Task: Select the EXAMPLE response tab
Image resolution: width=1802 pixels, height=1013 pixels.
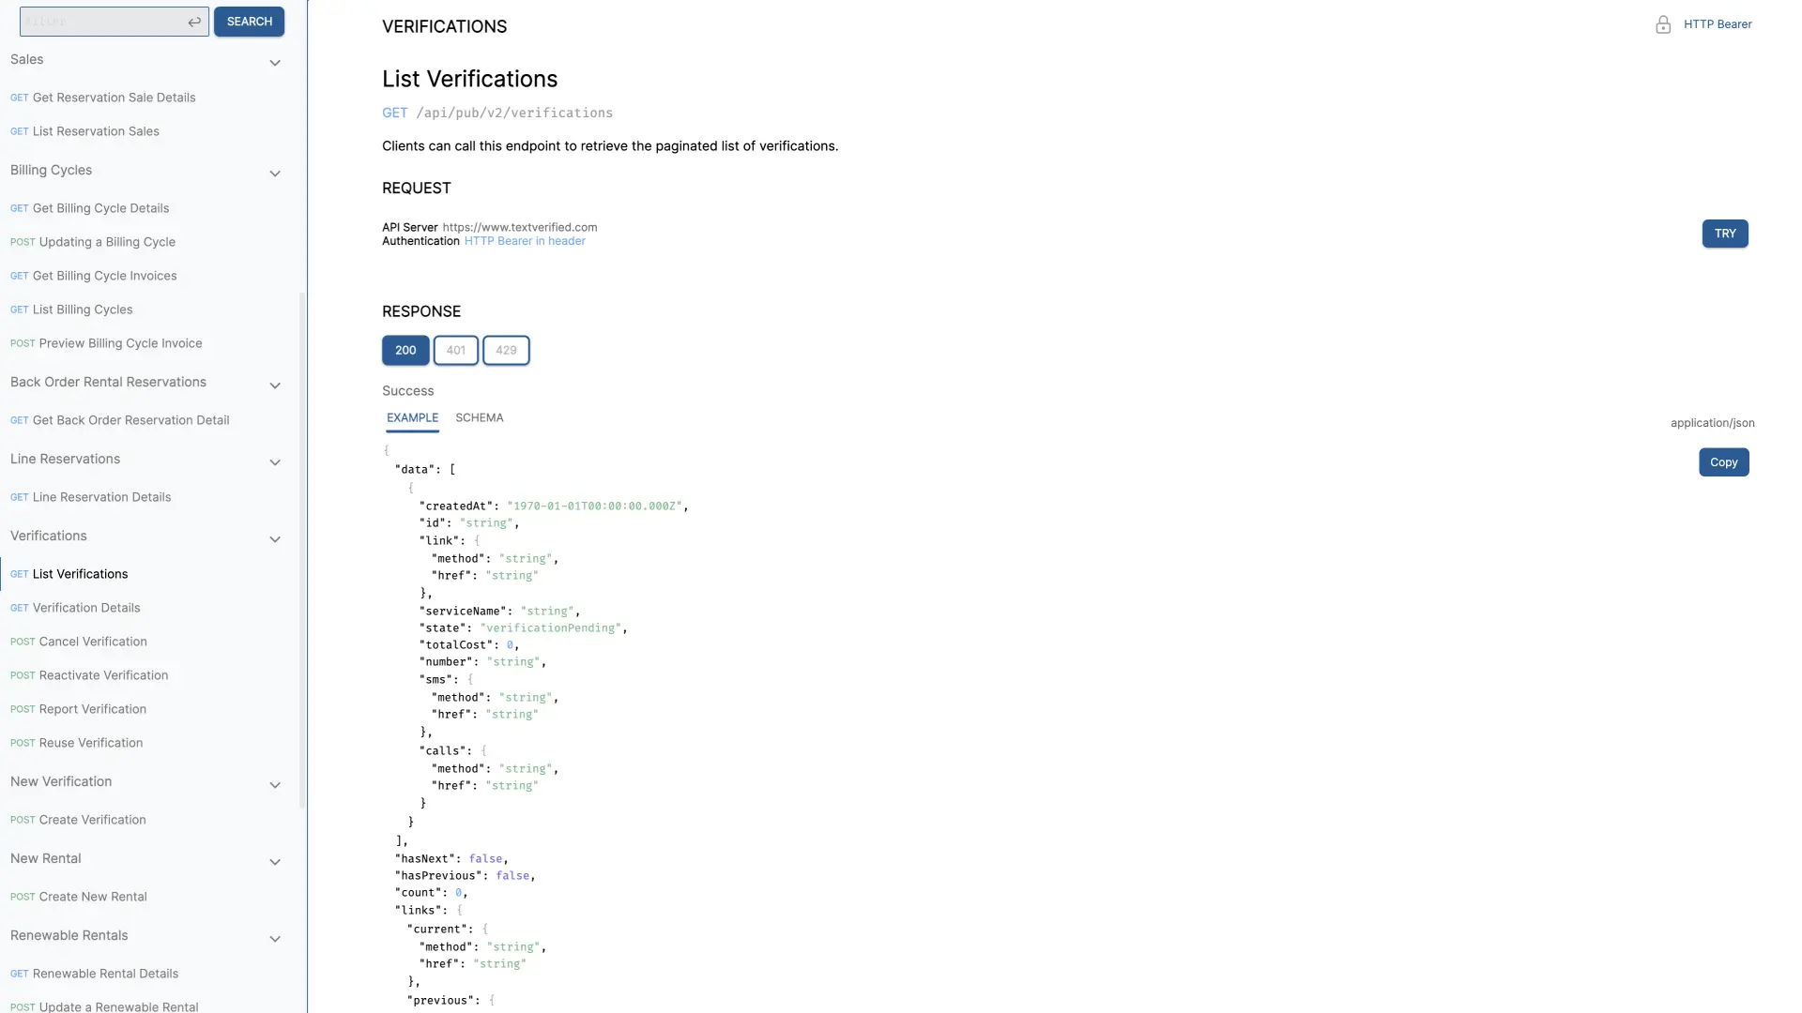Action: (x=412, y=416)
